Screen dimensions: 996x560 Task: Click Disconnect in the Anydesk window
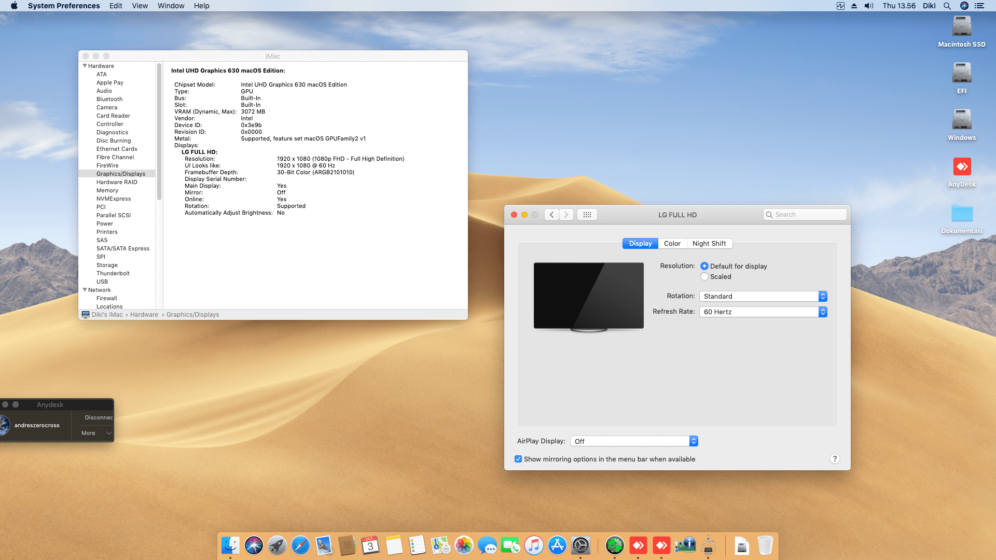tap(99, 417)
